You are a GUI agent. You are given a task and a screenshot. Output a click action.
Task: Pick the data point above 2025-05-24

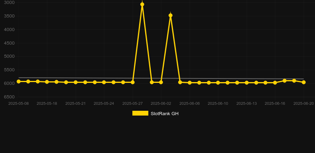[104, 82]
